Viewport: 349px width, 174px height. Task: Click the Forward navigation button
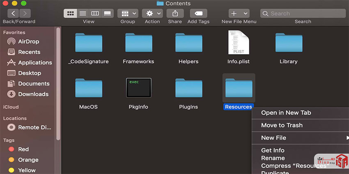coord(25,14)
